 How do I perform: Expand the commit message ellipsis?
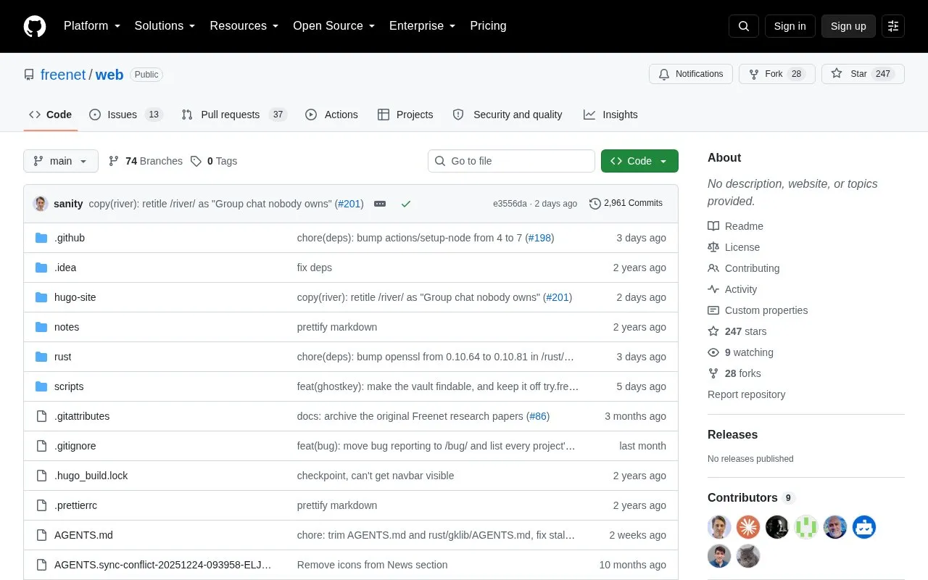pyautogui.click(x=380, y=204)
